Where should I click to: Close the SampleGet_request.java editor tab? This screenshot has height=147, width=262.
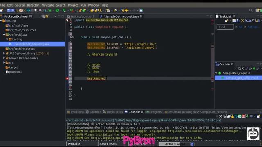click(x=141, y=16)
